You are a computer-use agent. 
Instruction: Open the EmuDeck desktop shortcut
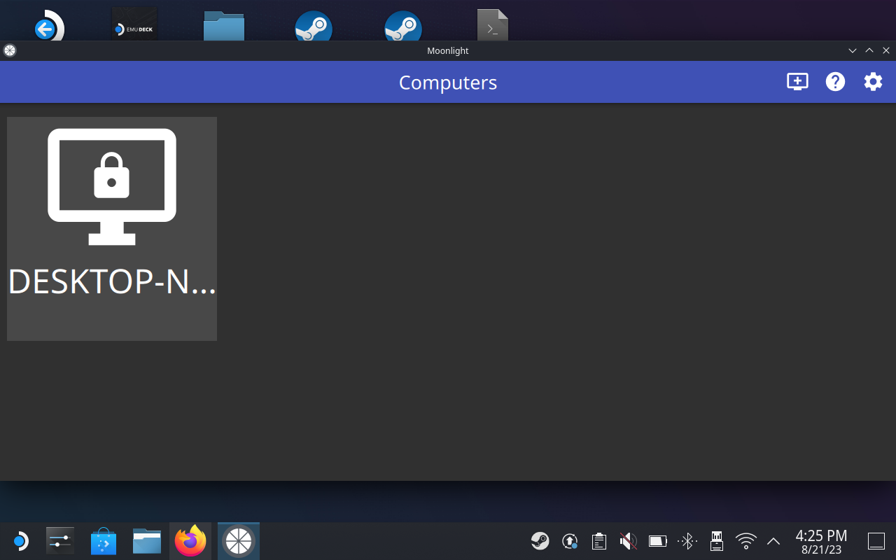coord(134,25)
